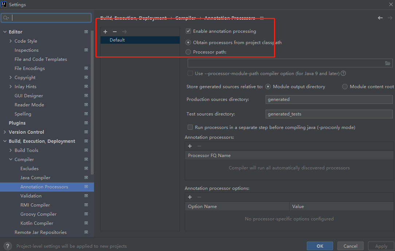Collapse Build, Execution, Deployment node

pos(5,141)
